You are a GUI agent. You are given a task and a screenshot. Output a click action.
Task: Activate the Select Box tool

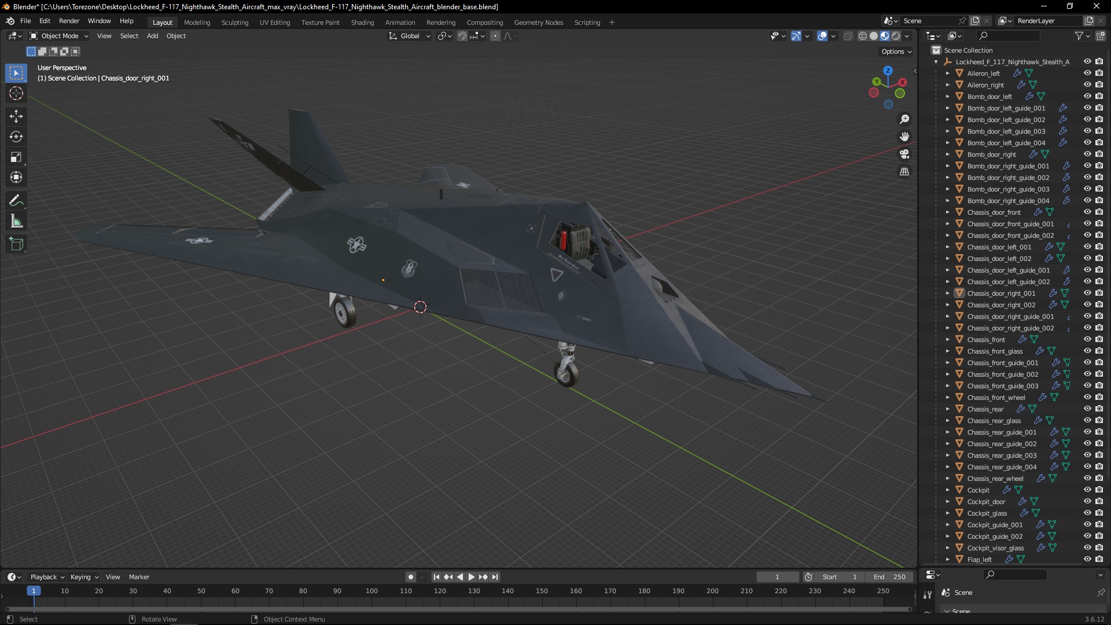pyautogui.click(x=16, y=73)
